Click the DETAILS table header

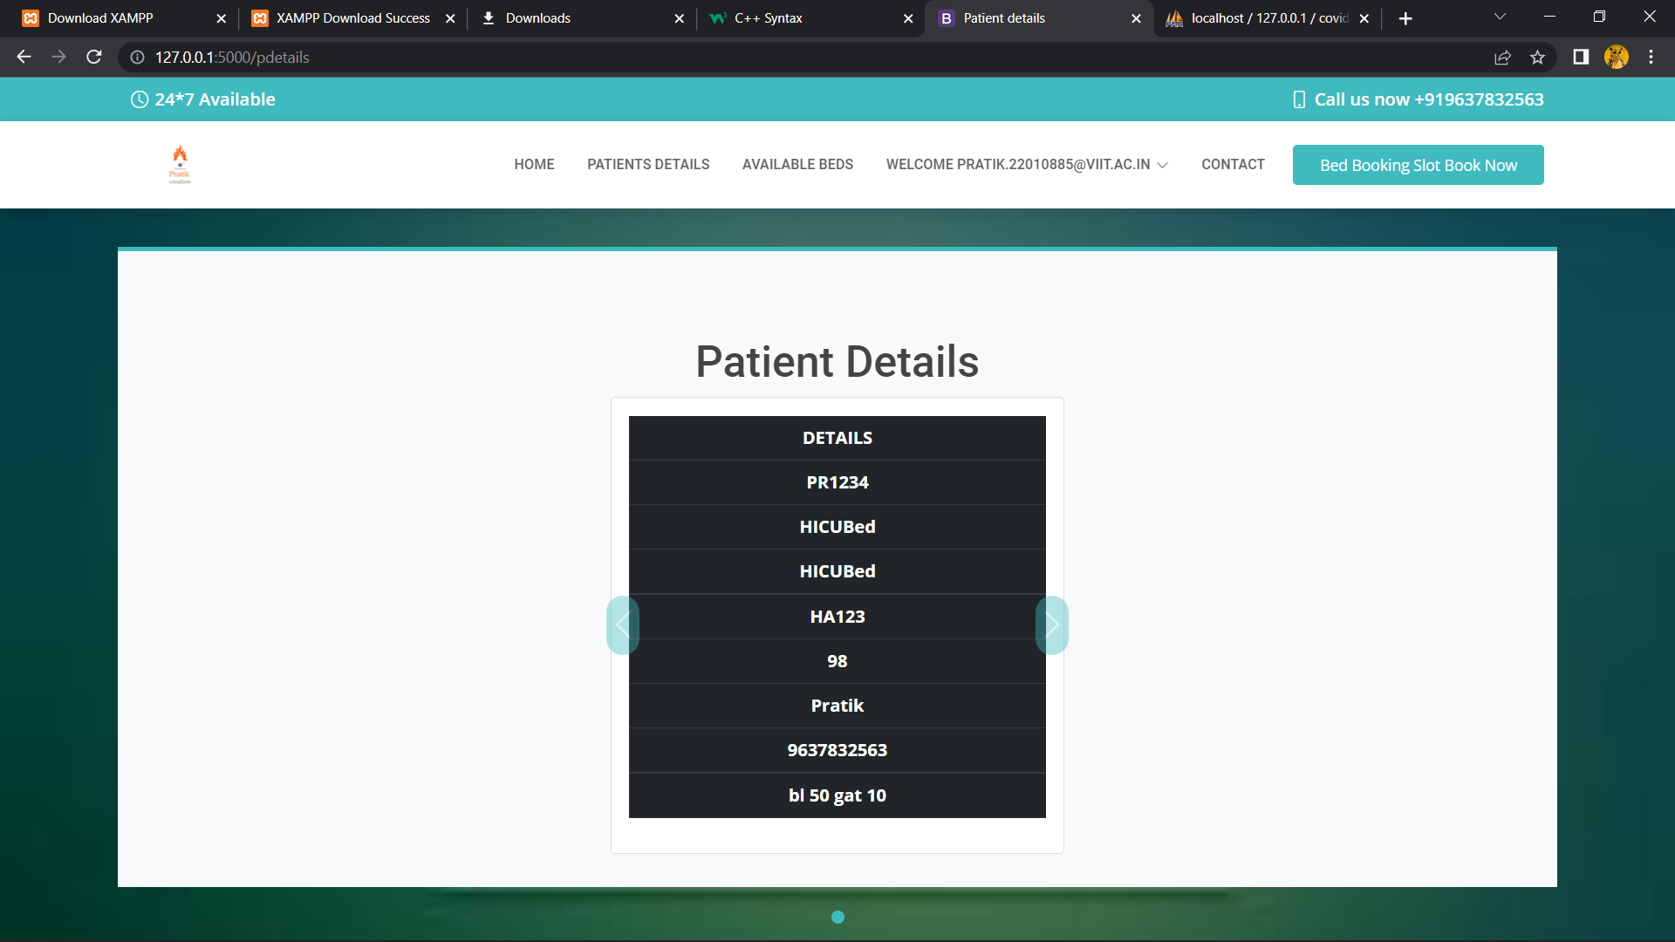(837, 438)
